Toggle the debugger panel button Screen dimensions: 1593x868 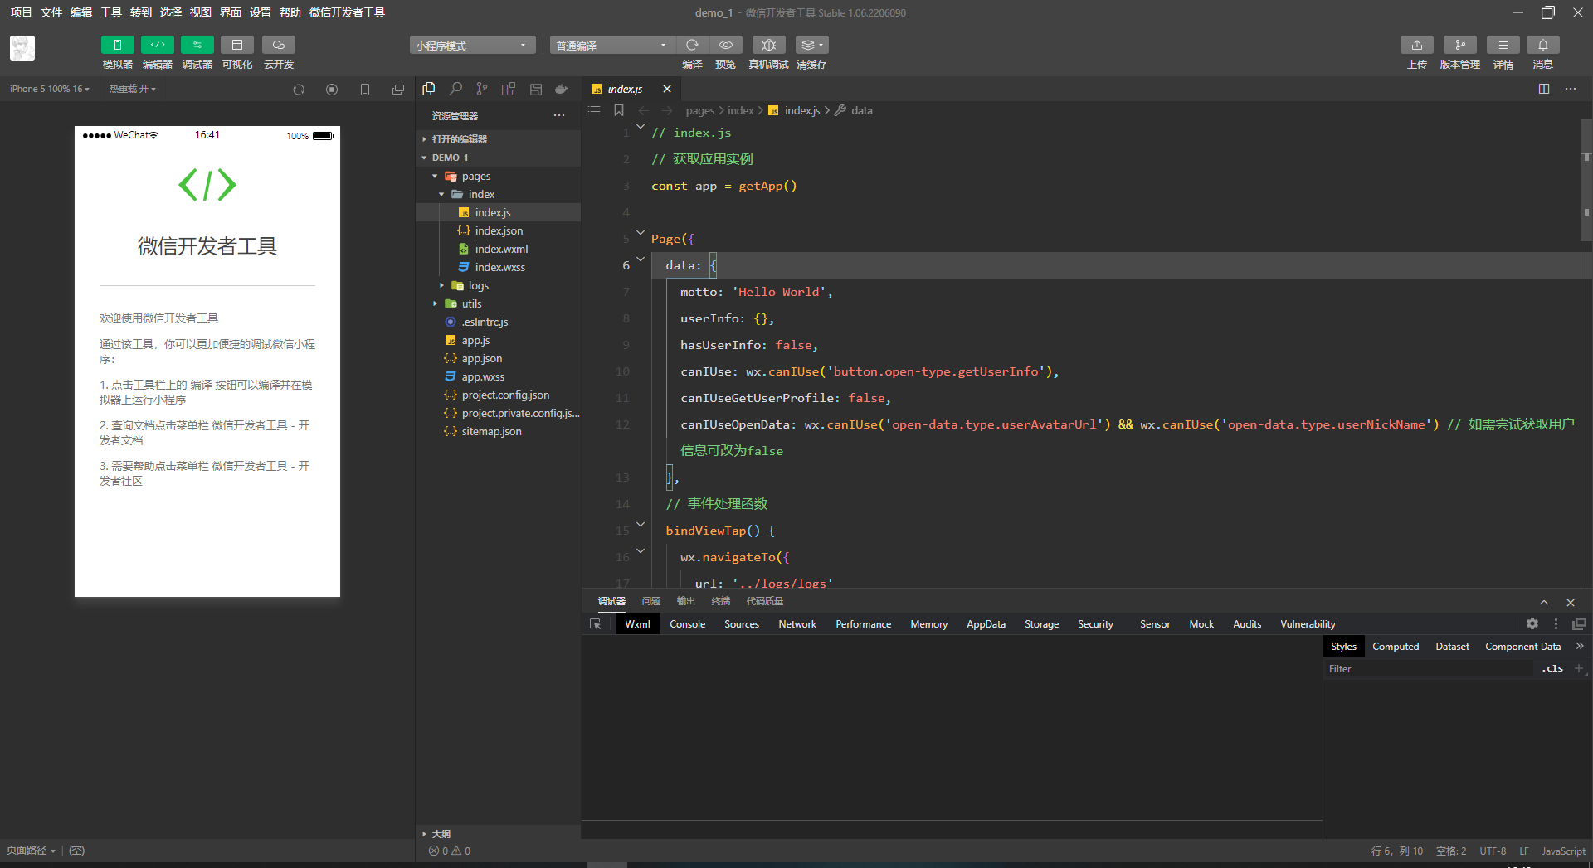click(x=197, y=45)
